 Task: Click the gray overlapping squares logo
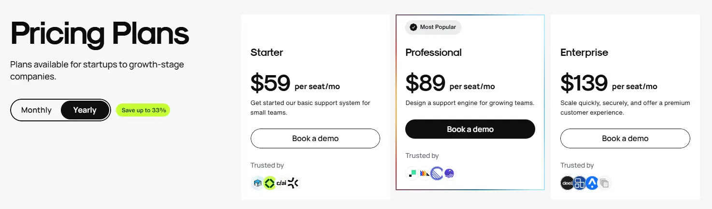point(604,183)
